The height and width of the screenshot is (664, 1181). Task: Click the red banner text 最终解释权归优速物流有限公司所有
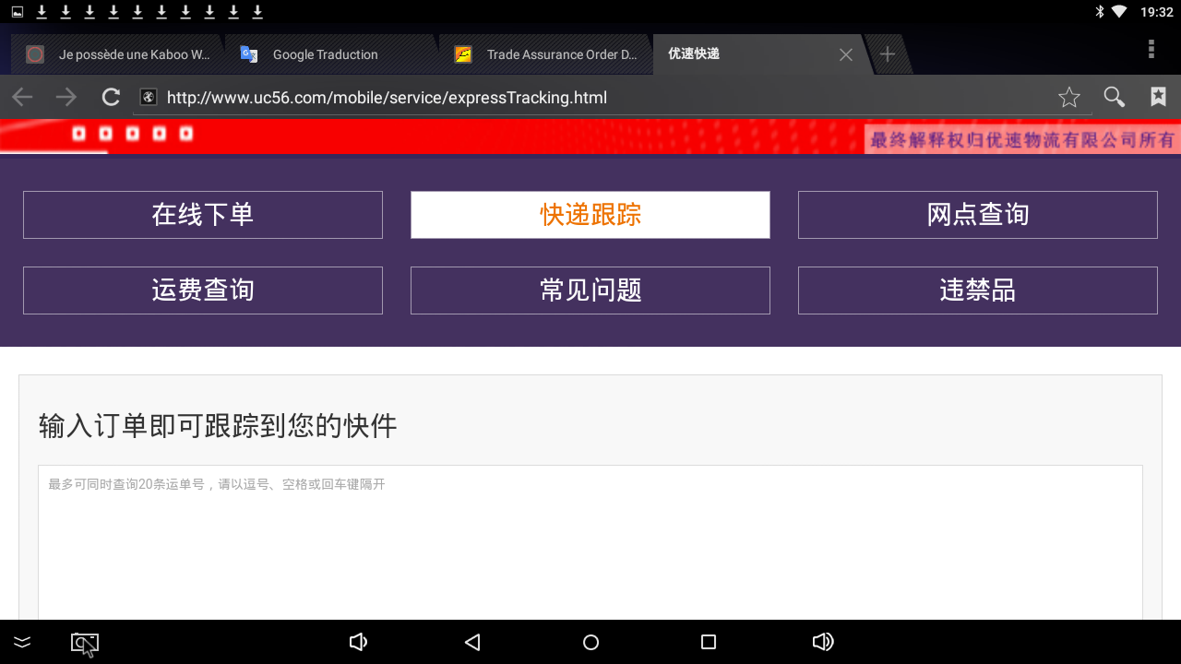tap(1023, 140)
